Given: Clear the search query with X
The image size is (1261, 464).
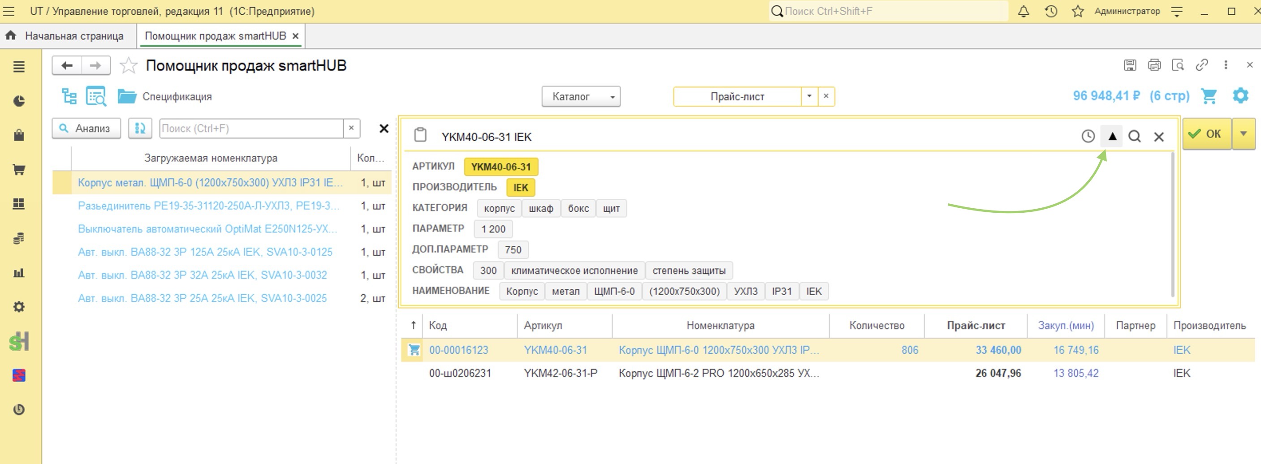Looking at the screenshot, I should 1159,137.
